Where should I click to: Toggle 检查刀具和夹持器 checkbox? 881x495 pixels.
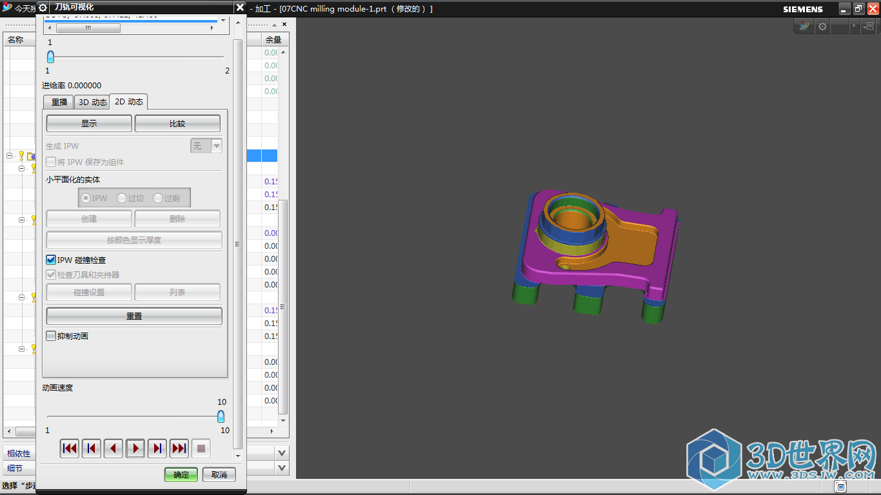click(x=51, y=275)
